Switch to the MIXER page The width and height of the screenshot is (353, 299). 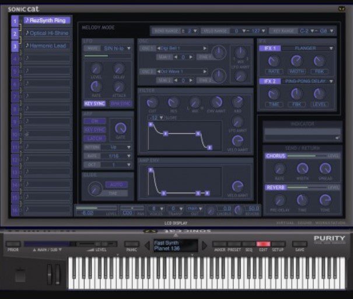tap(219, 244)
